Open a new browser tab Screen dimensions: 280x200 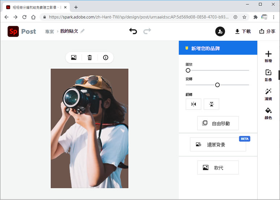click(76, 7)
